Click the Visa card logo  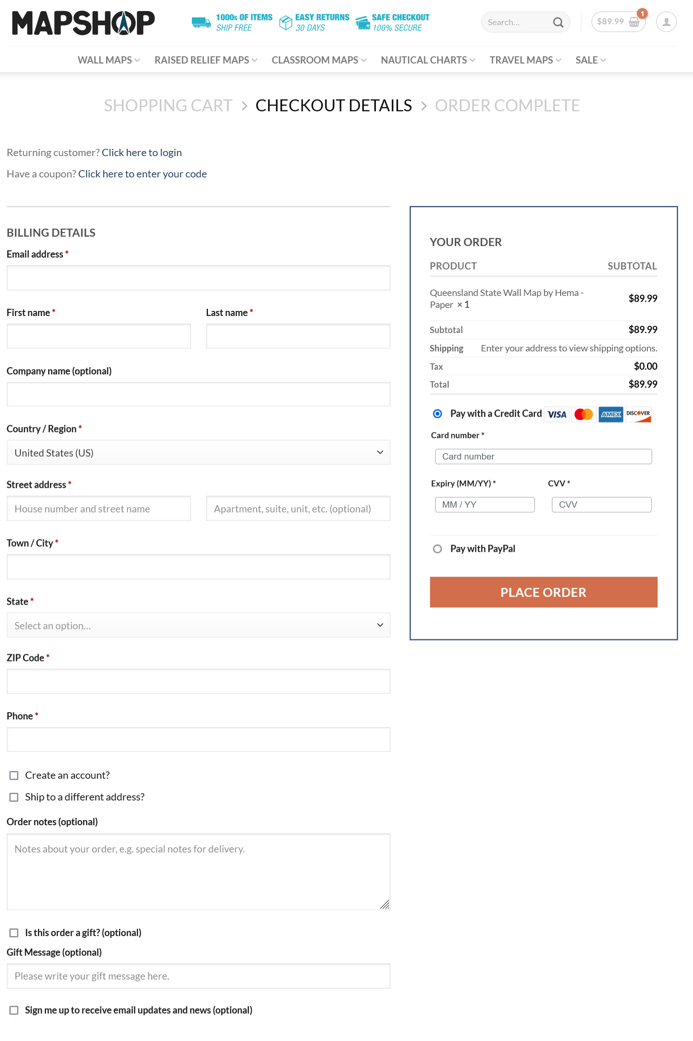click(557, 415)
